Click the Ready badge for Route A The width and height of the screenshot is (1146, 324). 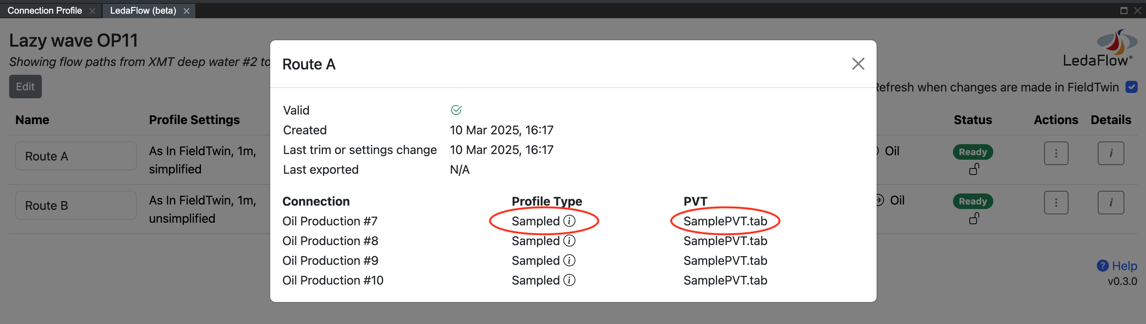click(x=972, y=152)
